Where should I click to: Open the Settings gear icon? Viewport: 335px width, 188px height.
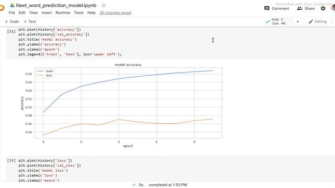pyautogui.click(x=323, y=8)
